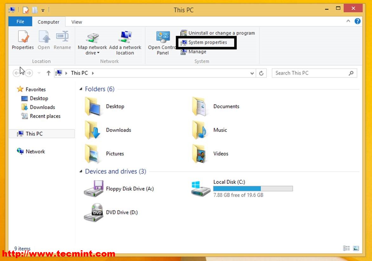372x261 pixels.
Task: Click the Music folder label
Action: click(220, 130)
